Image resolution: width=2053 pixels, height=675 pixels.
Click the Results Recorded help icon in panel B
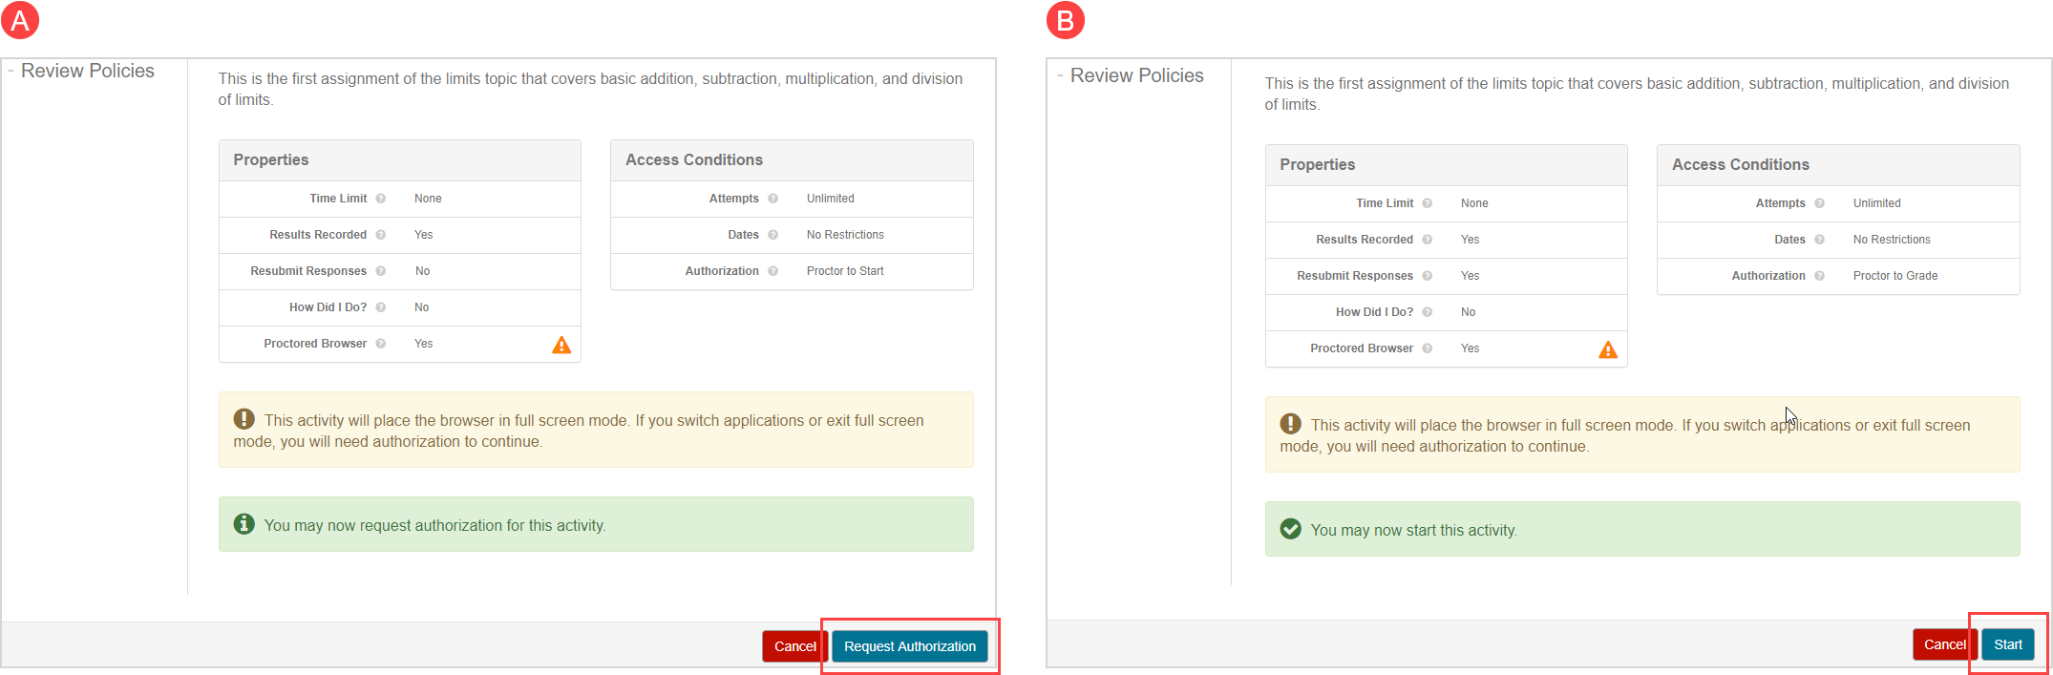click(1428, 240)
